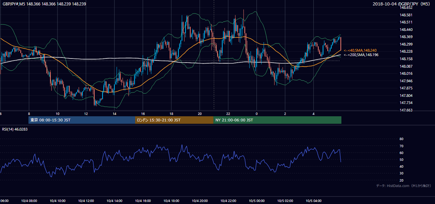
Task: Click the 10/4 20:00 time axis label
Action: click(x=200, y=201)
